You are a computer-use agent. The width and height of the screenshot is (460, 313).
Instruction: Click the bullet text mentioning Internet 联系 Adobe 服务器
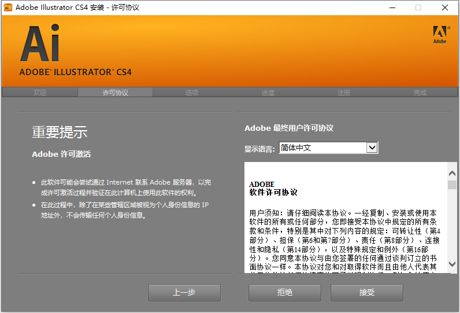(126, 187)
